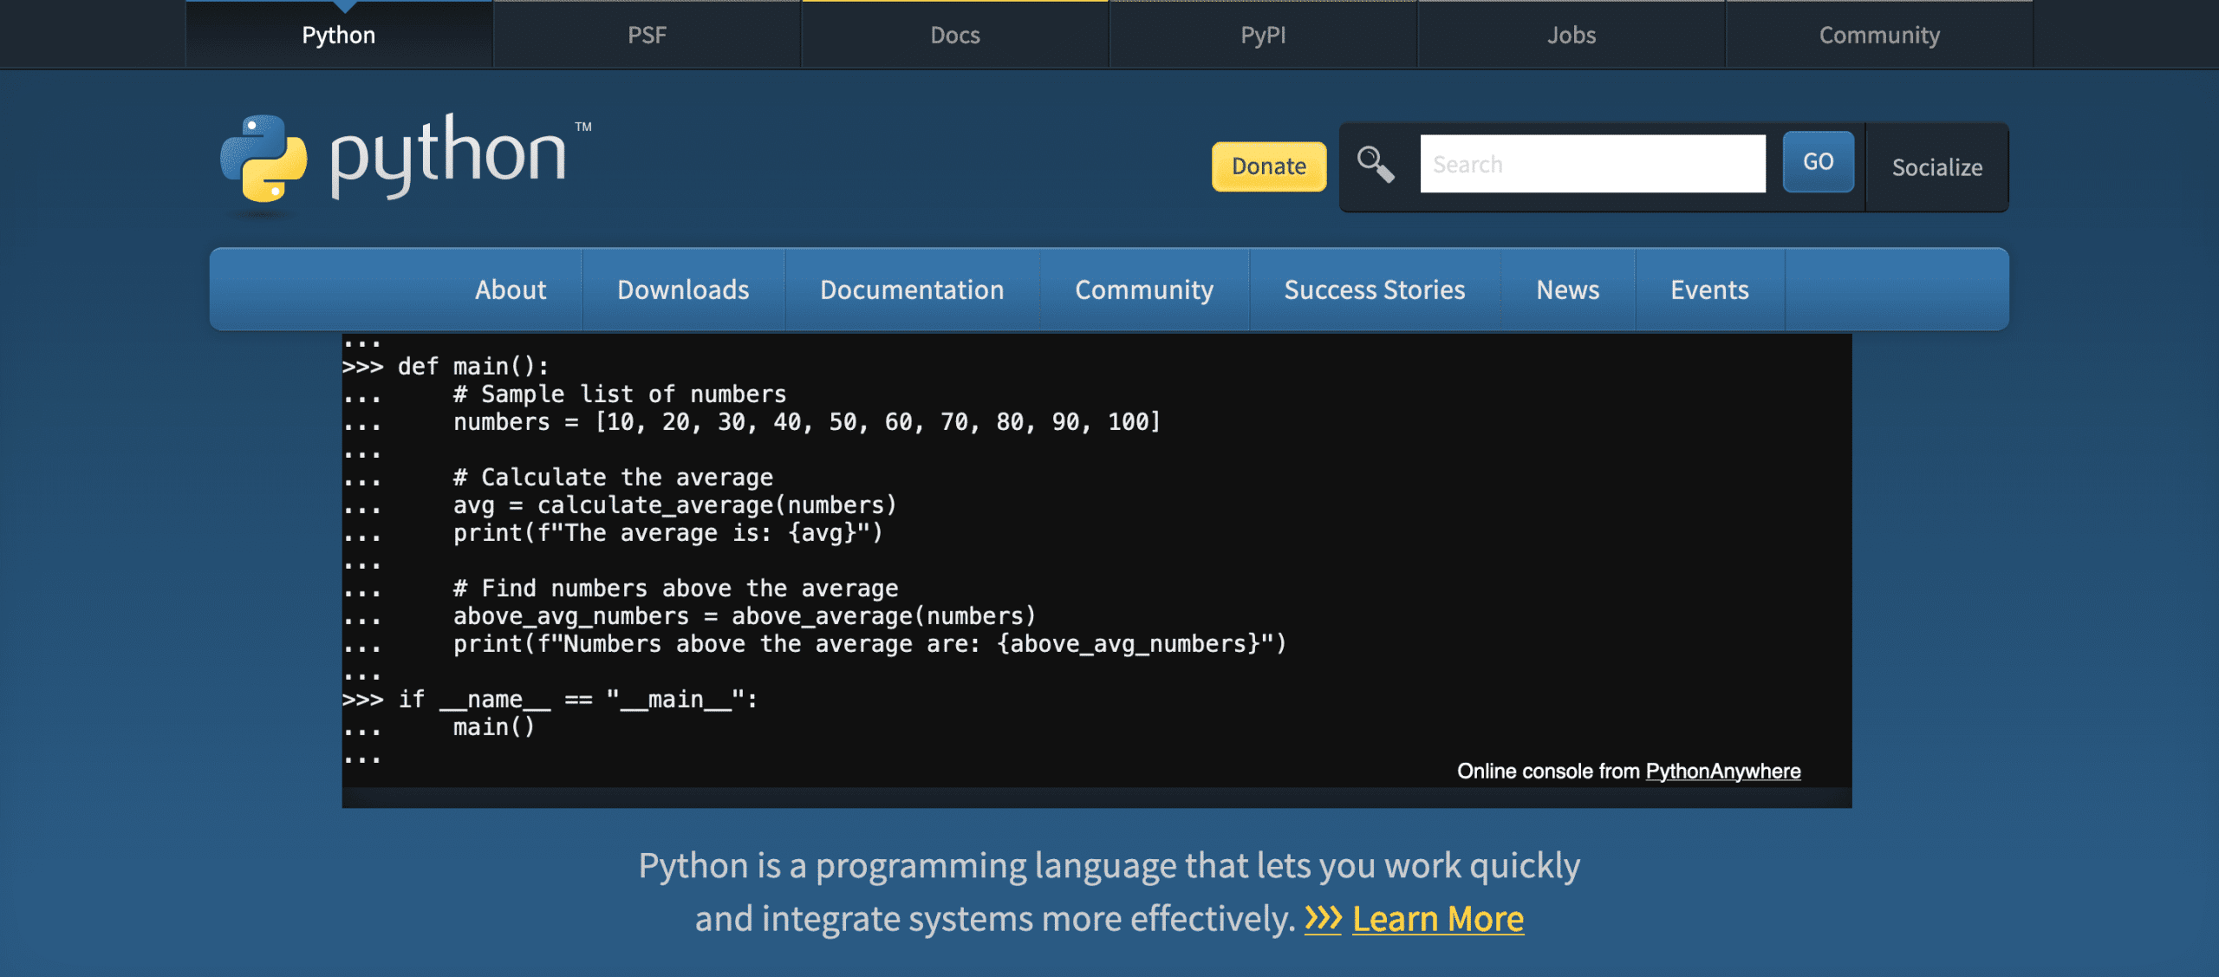Click the 'above_avg_numbers = above_average(numbers)' line
The width and height of the screenshot is (2219, 977).
[745, 616]
